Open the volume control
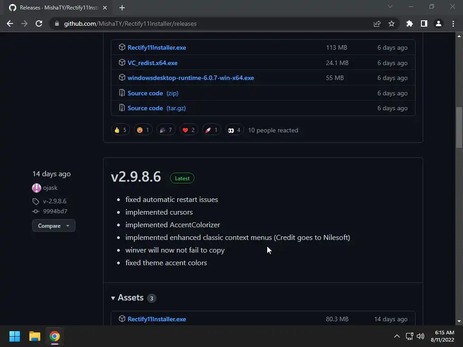 pos(420,336)
